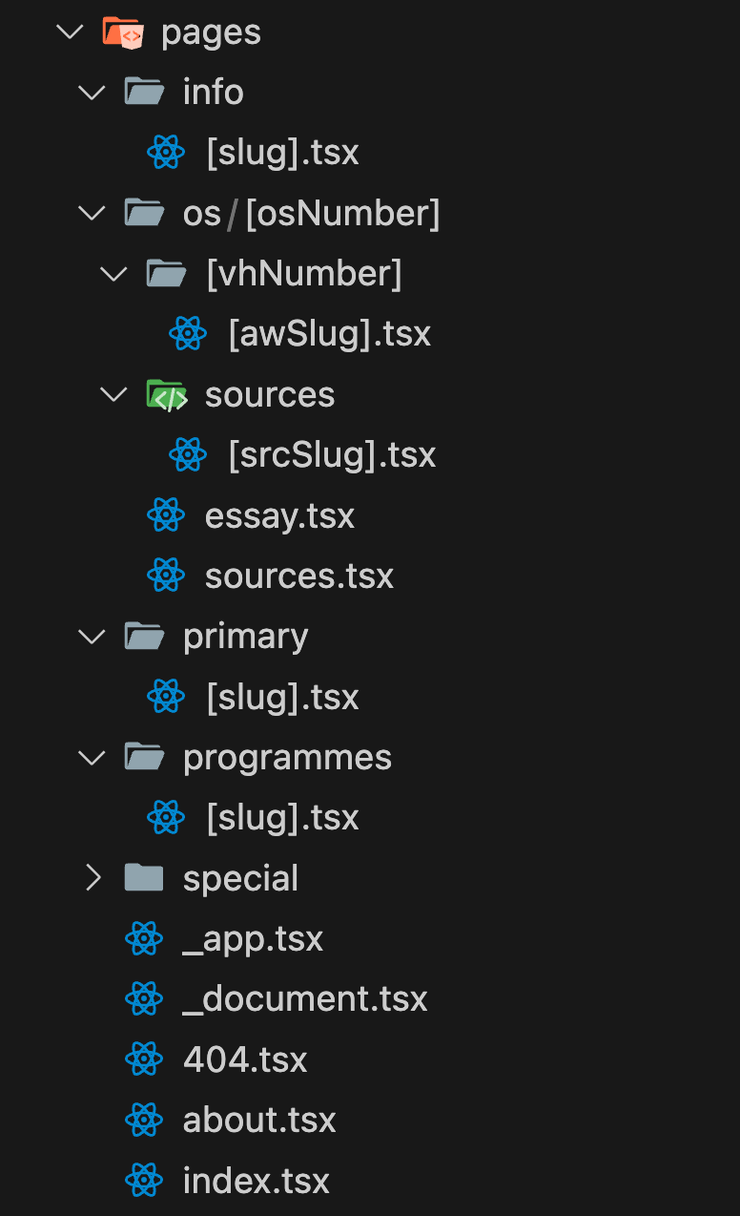This screenshot has width=740, height=1216.
Task: Select the [osNumber] path segment label
Action: [343, 213]
